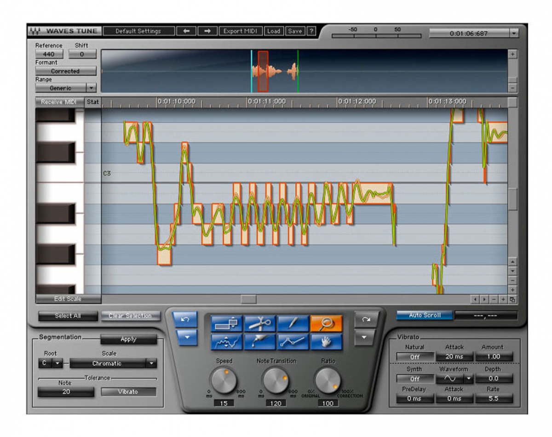The width and height of the screenshot is (552, 437).
Task: Click the Vibrato Amount 1.00 field
Action: [x=494, y=357]
